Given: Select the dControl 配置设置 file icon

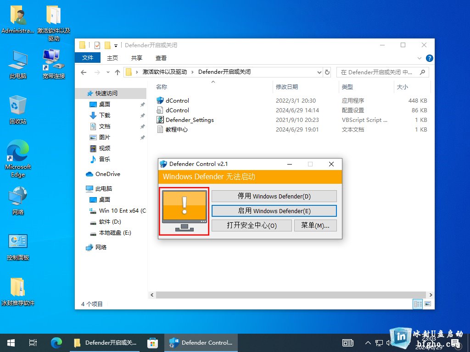Looking at the screenshot, I should pos(160,110).
